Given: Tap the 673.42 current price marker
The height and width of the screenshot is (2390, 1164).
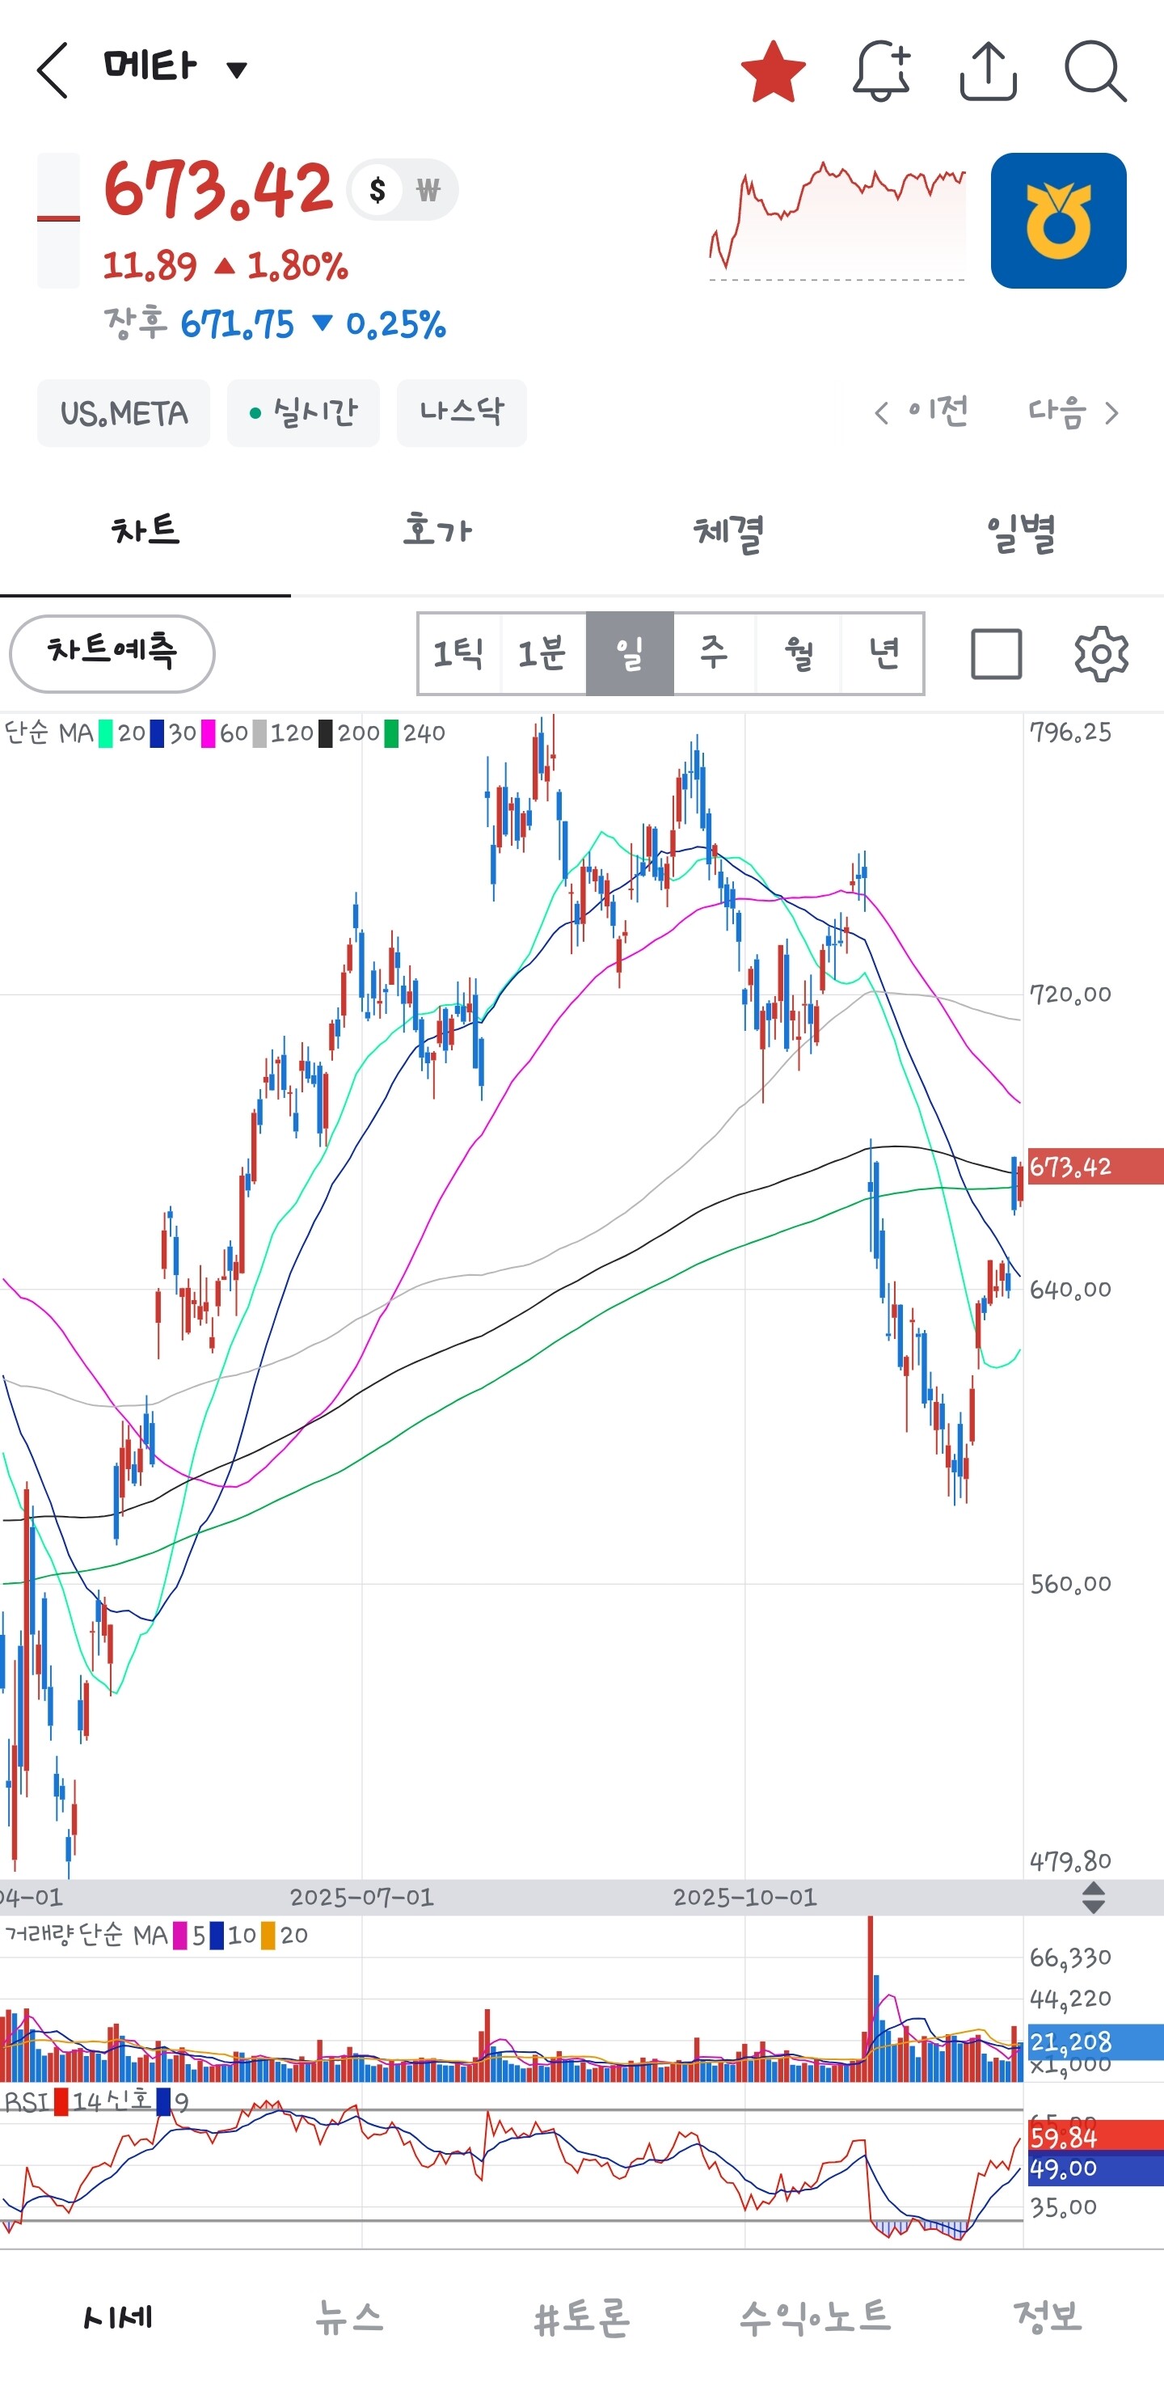Looking at the screenshot, I should 1095,1166.
